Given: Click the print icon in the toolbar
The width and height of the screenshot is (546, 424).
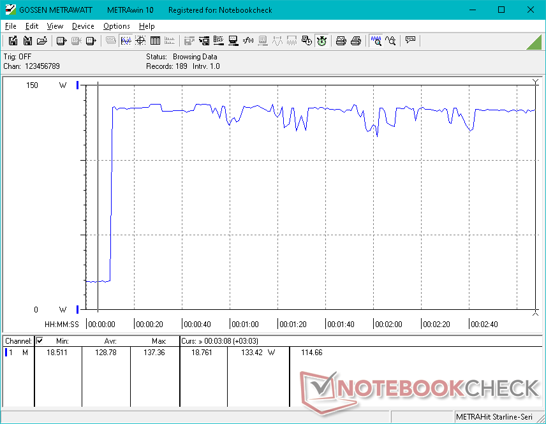Looking at the screenshot, I should [x=356, y=41].
